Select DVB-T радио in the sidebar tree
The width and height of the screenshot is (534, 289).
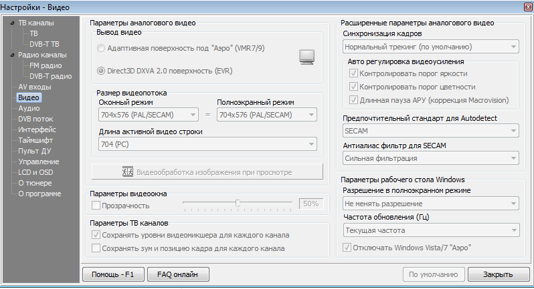coord(51,76)
